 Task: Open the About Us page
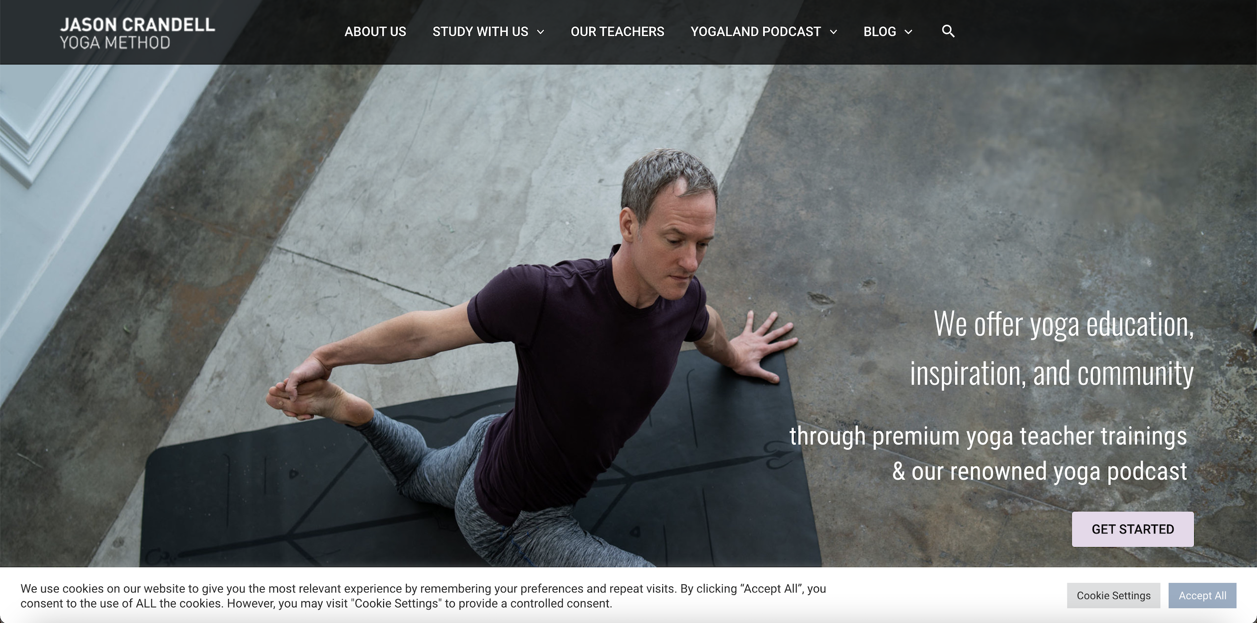point(375,32)
